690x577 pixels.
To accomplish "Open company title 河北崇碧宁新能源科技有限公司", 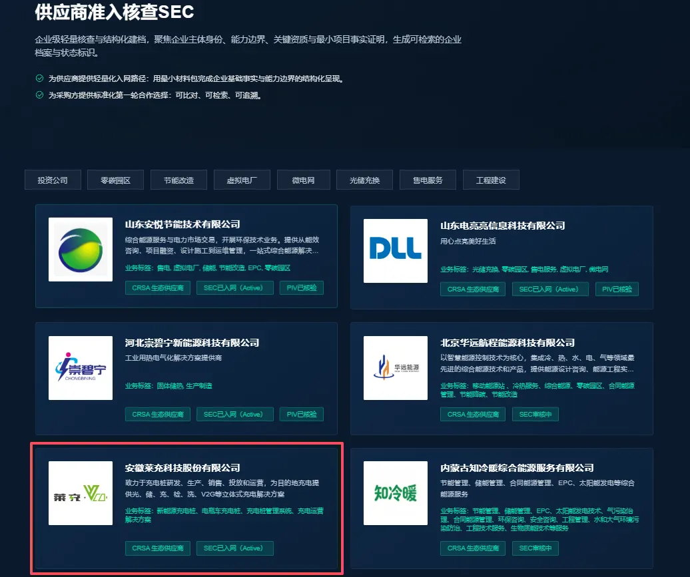I will [x=192, y=343].
